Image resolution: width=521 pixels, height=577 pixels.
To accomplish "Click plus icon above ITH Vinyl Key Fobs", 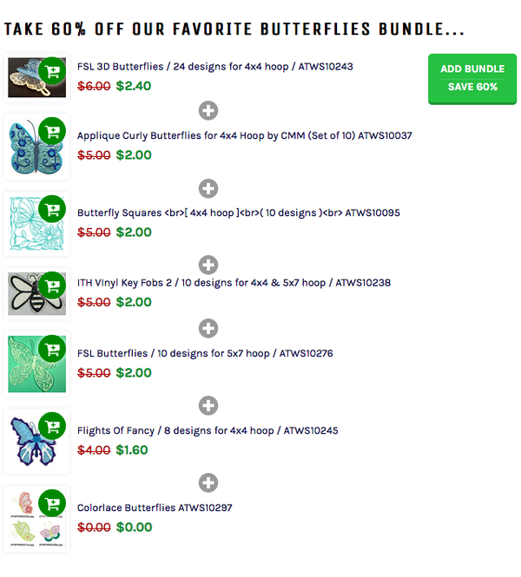I will [x=208, y=265].
